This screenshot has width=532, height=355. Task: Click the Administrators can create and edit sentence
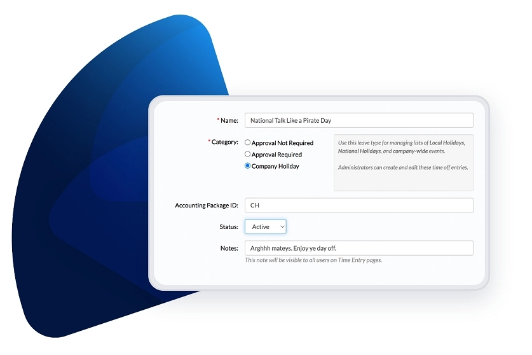pyautogui.click(x=402, y=167)
